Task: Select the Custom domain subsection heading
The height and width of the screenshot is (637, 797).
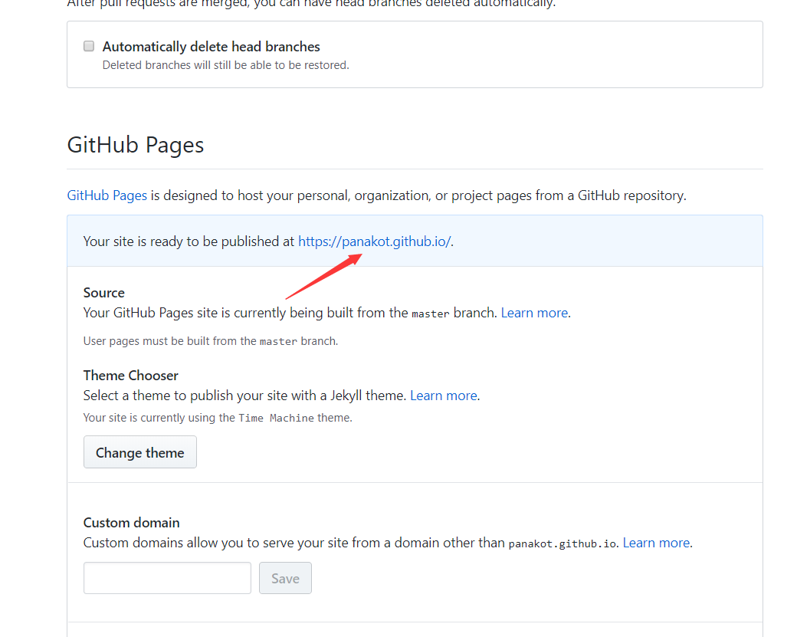Action: tap(131, 523)
